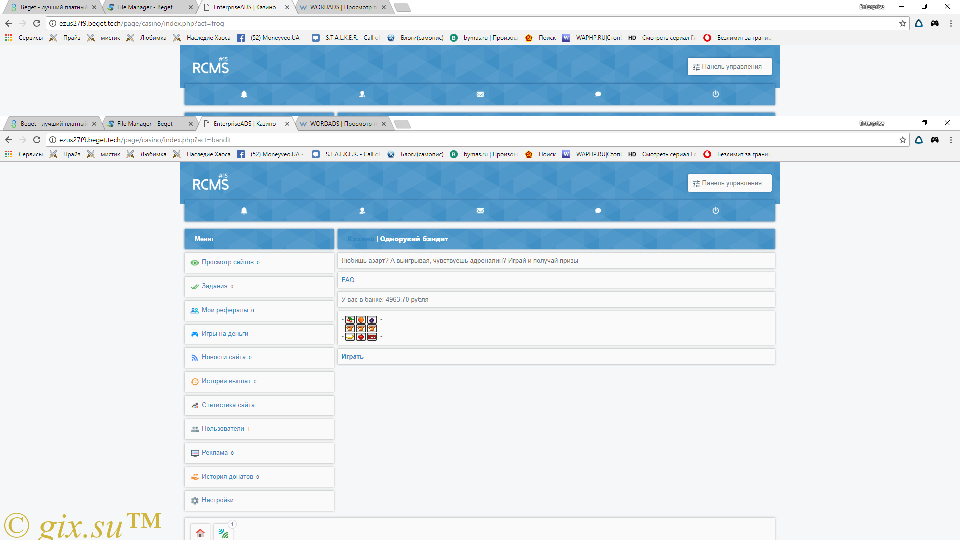Click power logout icon in lower window navbar
Image resolution: width=960 pixels, height=540 pixels.
pyautogui.click(x=716, y=211)
